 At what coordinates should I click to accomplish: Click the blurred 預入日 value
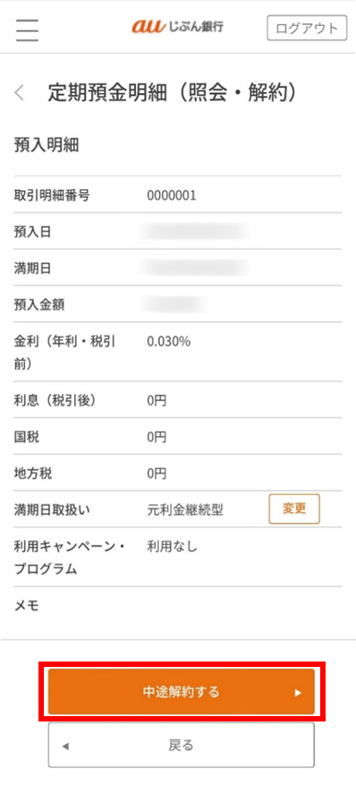(195, 232)
